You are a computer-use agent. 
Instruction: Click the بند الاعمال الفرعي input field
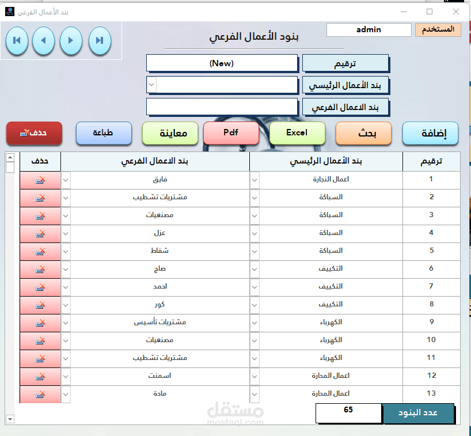point(222,107)
